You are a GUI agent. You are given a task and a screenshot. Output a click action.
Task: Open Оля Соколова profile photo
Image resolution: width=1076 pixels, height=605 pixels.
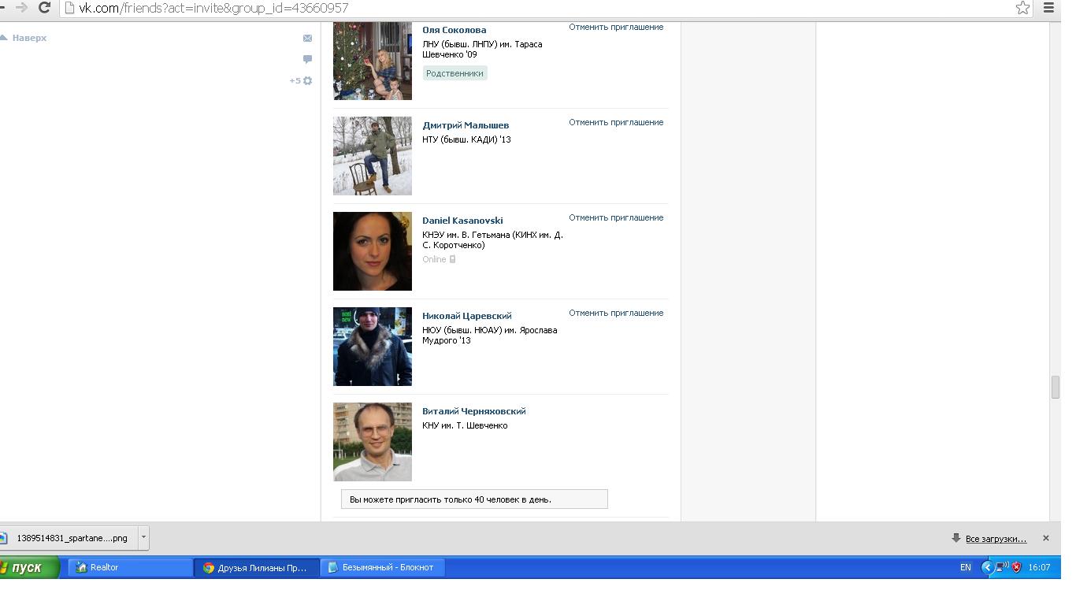(373, 61)
